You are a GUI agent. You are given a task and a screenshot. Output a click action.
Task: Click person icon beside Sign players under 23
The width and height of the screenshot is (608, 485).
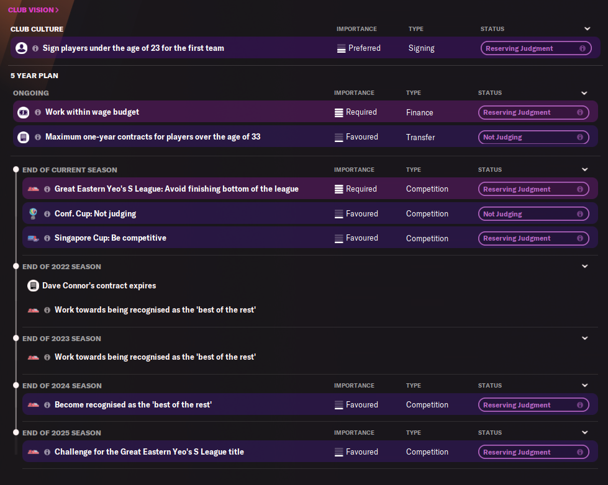21,48
